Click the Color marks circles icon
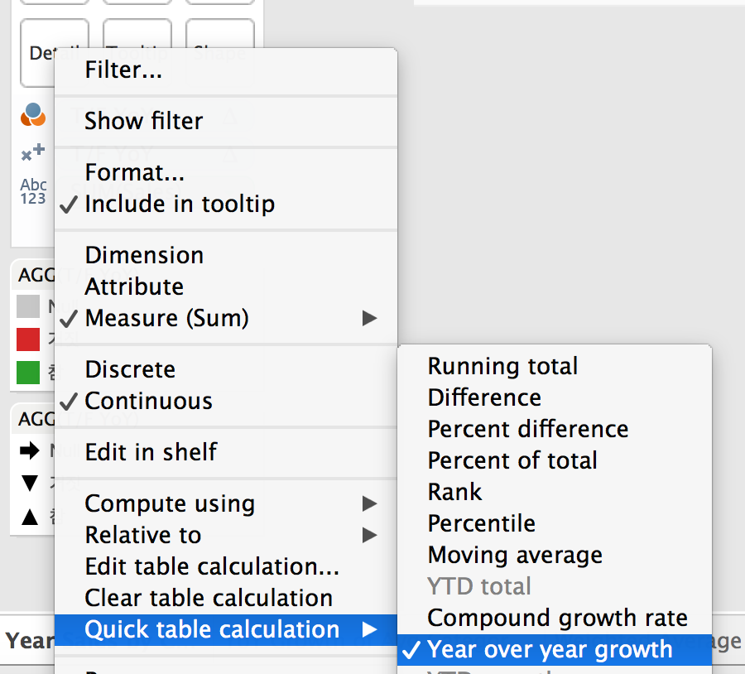Image resolution: width=745 pixels, height=674 pixels. (33, 115)
